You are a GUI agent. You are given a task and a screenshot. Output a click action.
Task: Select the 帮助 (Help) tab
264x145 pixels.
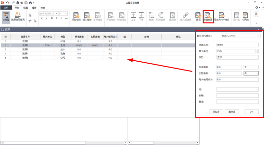(43, 8)
